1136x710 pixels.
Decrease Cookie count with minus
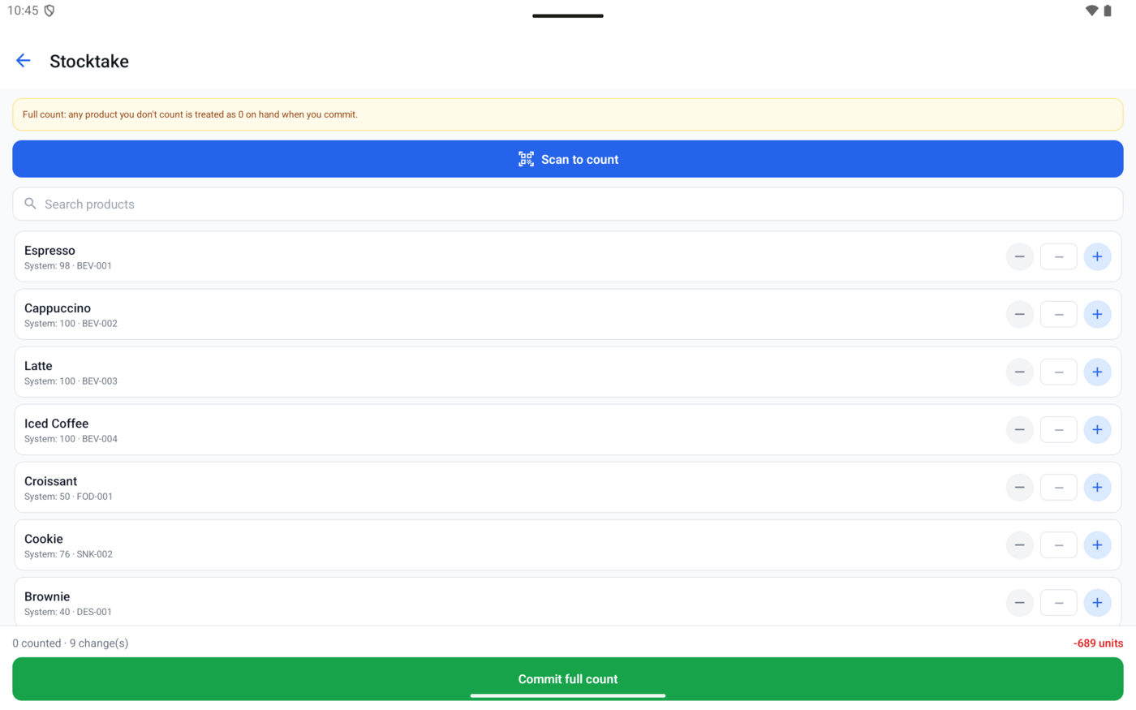click(1019, 544)
